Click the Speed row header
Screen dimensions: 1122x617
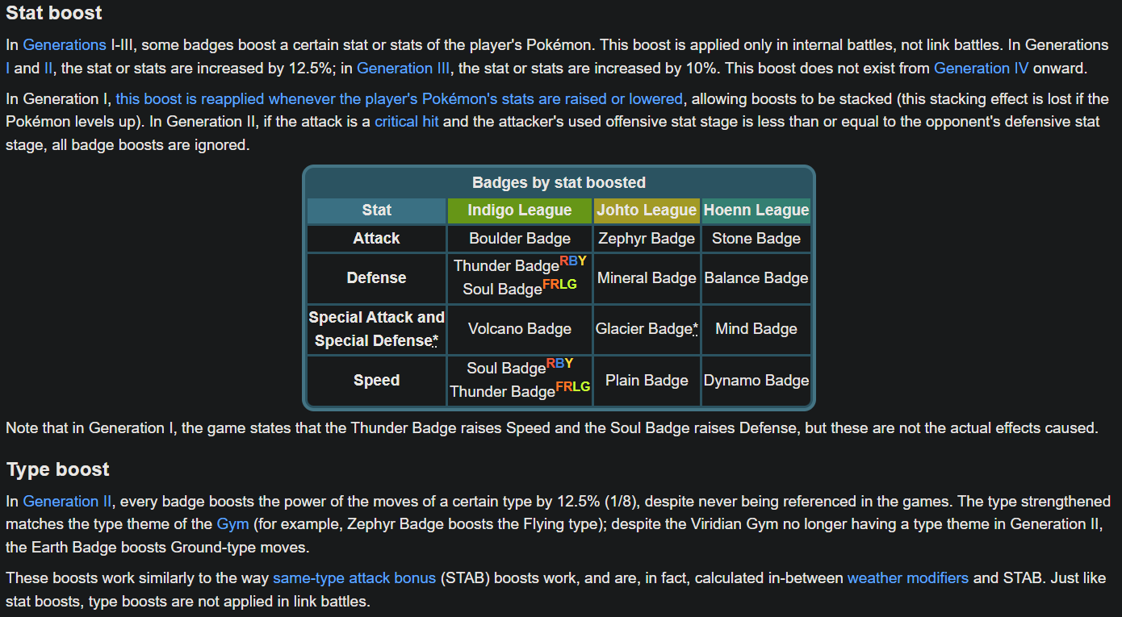376,381
